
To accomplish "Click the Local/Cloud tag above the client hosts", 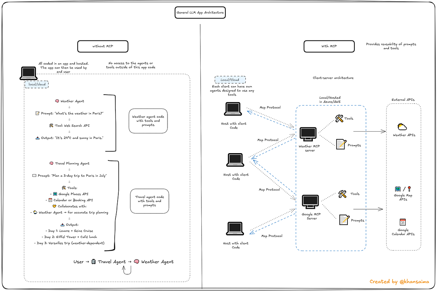I will (230, 80).
